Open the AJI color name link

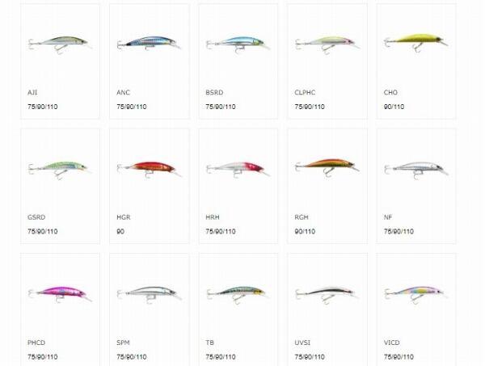(32, 92)
